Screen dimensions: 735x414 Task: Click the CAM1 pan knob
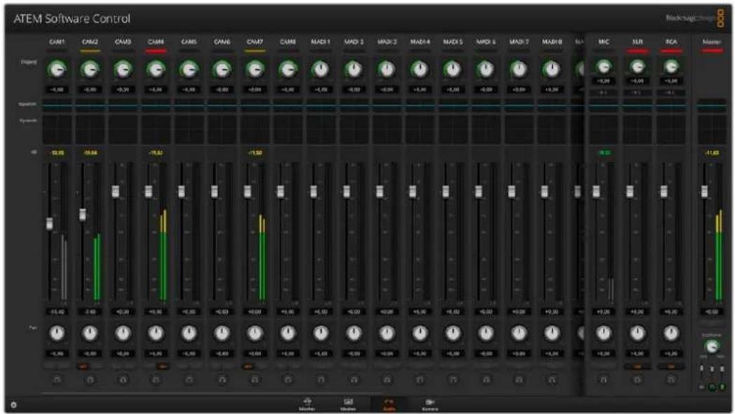point(57,333)
